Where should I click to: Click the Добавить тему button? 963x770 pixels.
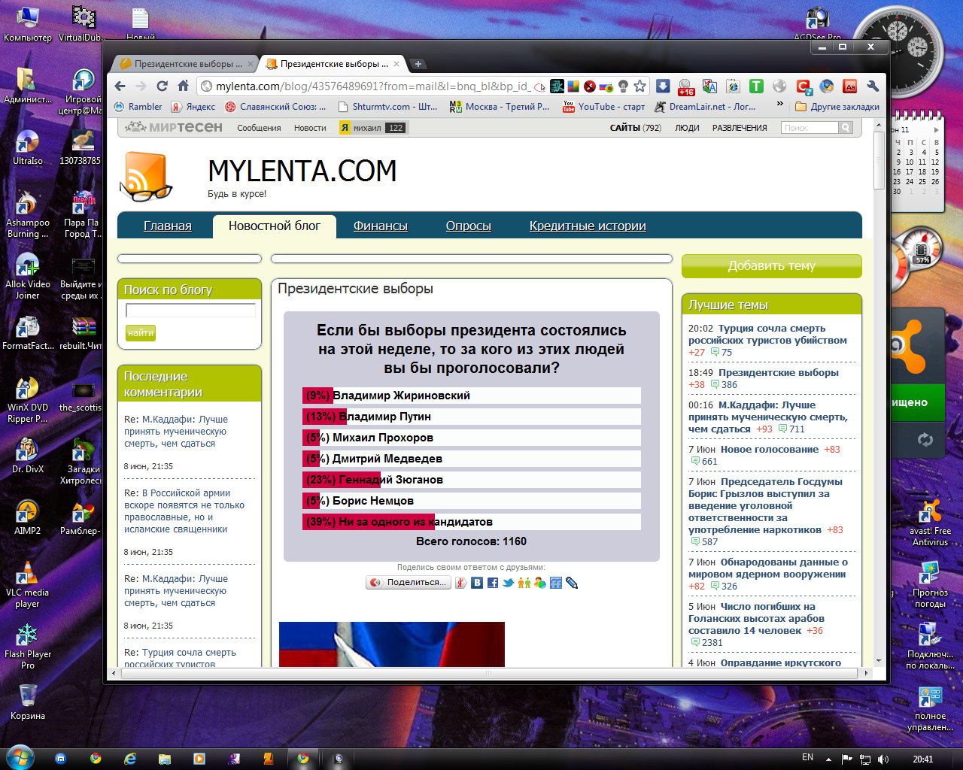click(771, 266)
